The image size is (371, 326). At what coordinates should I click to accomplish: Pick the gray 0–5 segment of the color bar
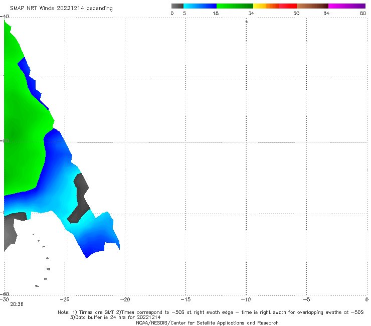pyautogui.click(x=177, y=6)
